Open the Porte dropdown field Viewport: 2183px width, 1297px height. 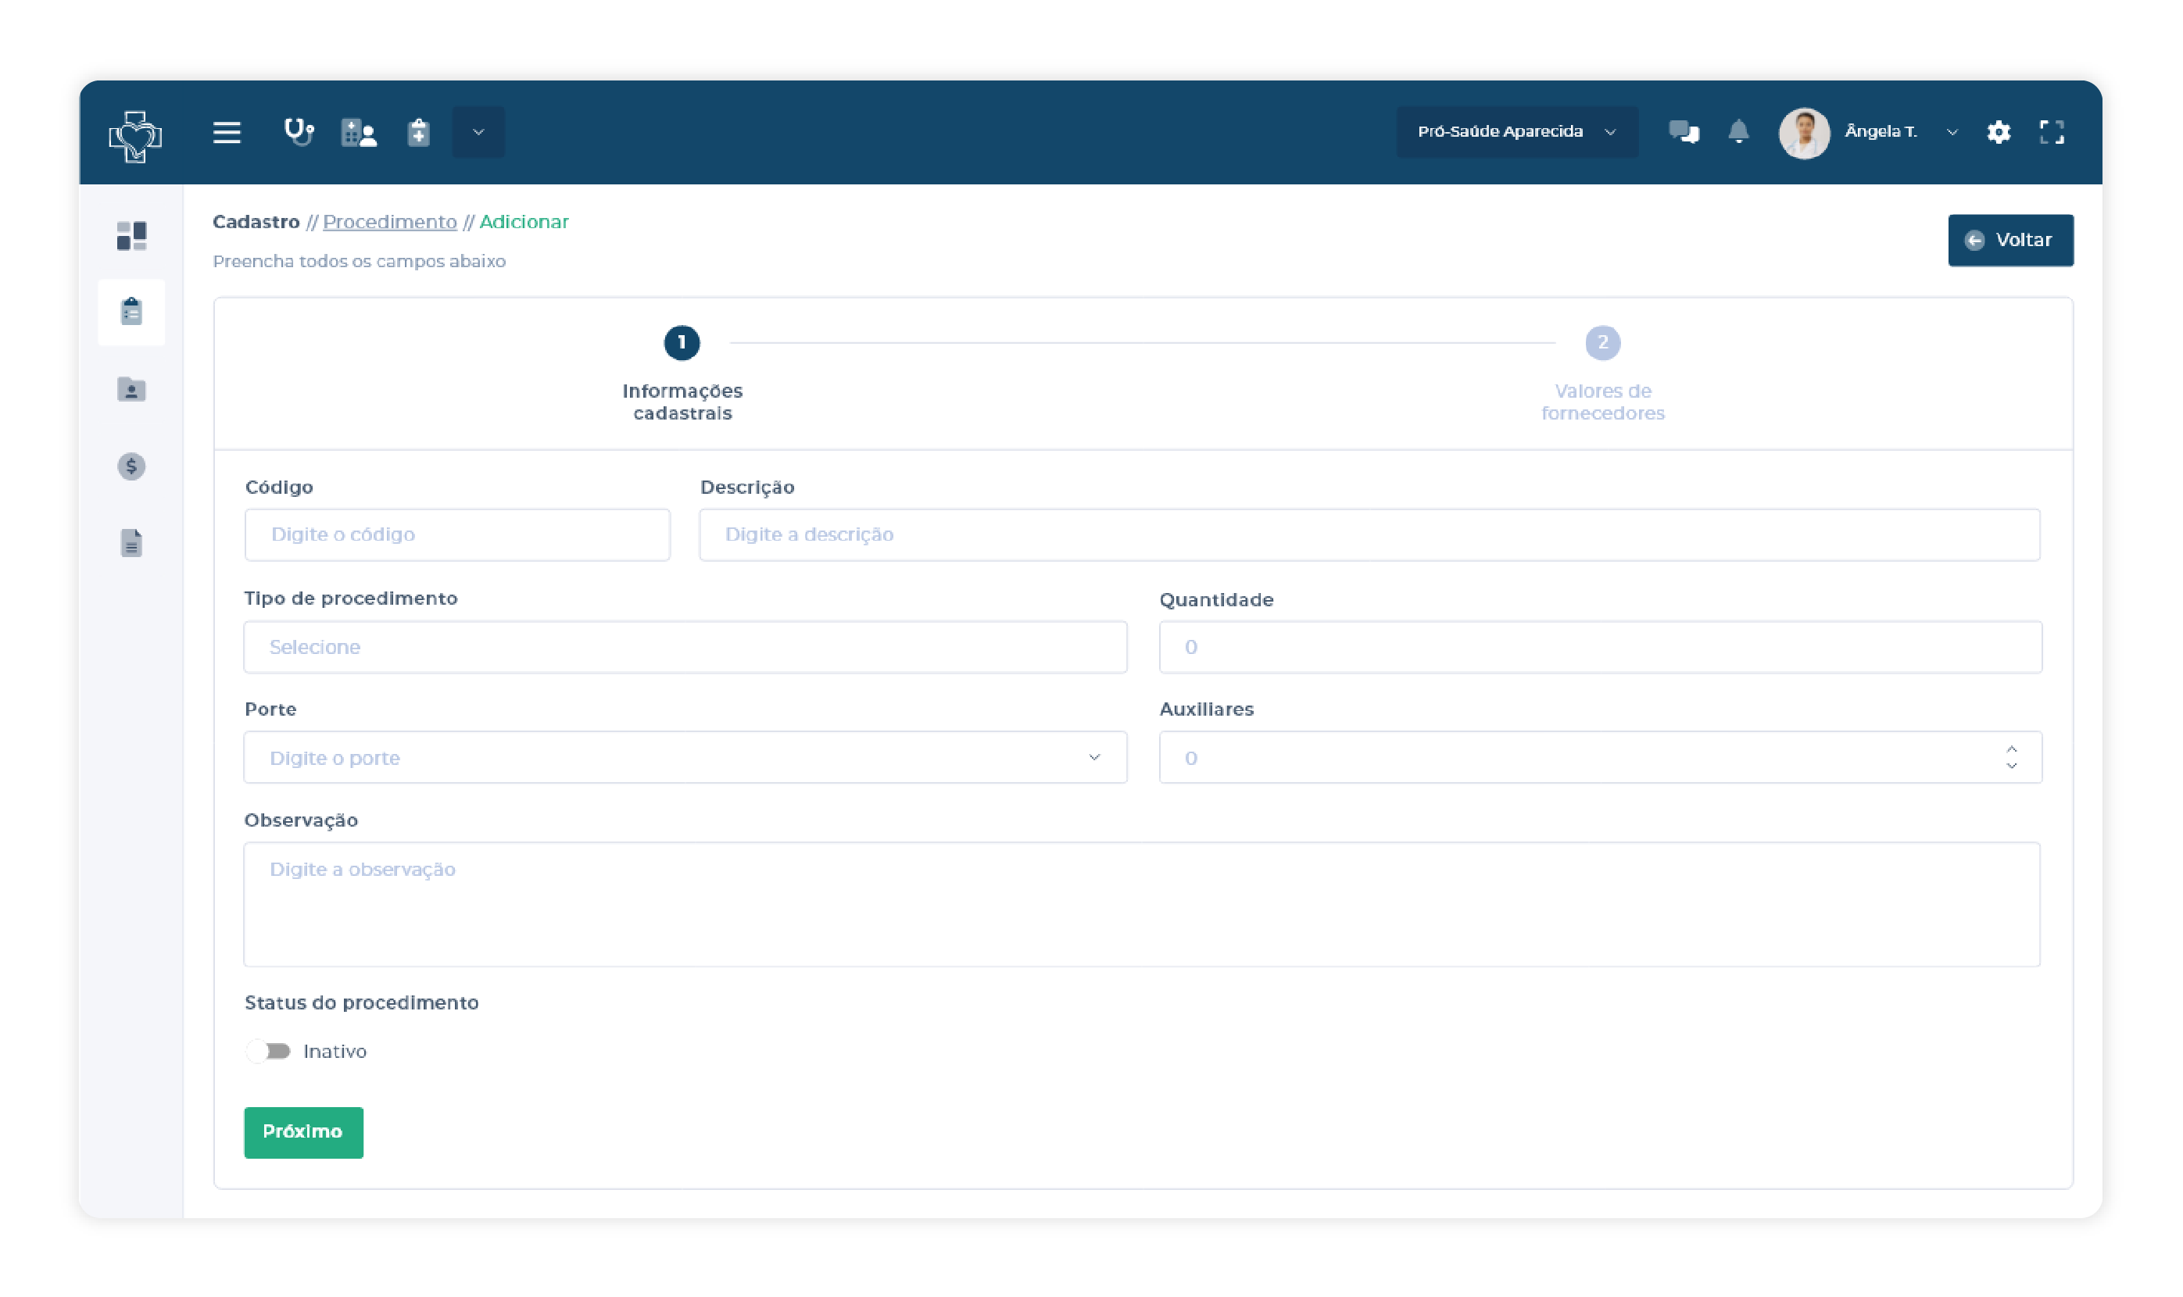click(x=685, y=757)
